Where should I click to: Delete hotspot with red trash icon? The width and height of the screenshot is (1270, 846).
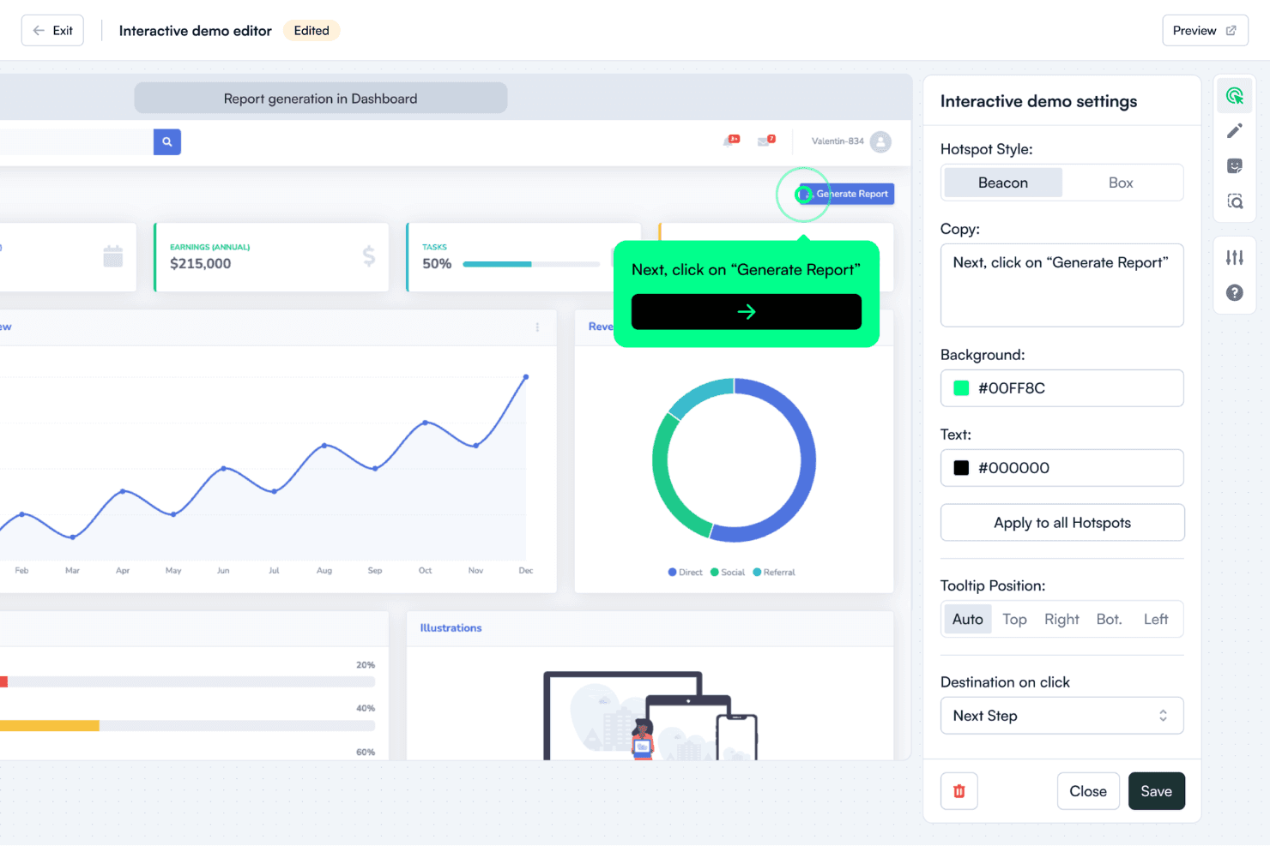coord(959,791)
